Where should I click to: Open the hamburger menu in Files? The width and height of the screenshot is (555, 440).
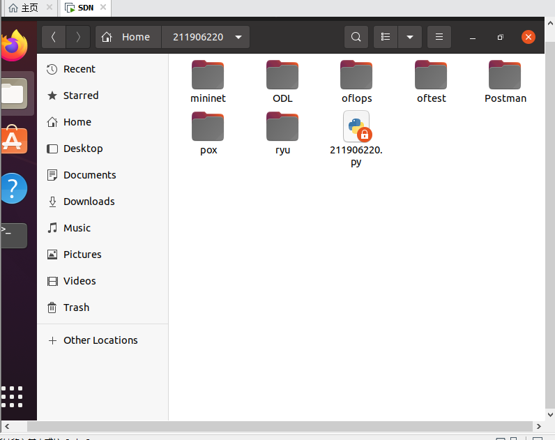coord(439,37)
